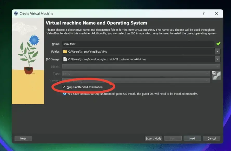Click the ISO path linuxmint-21.1-cinnamon-64bit.iso
The height and width of the screenshot is (151, 231).
(x=107, y=59)
